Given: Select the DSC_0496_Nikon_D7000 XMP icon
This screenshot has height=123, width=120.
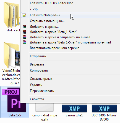Looking at the screenshot, I should pyautogui.click(x=104, y=108).
